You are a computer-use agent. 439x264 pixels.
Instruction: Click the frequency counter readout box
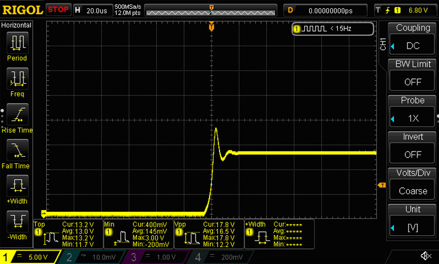click(x=332, y=29)
